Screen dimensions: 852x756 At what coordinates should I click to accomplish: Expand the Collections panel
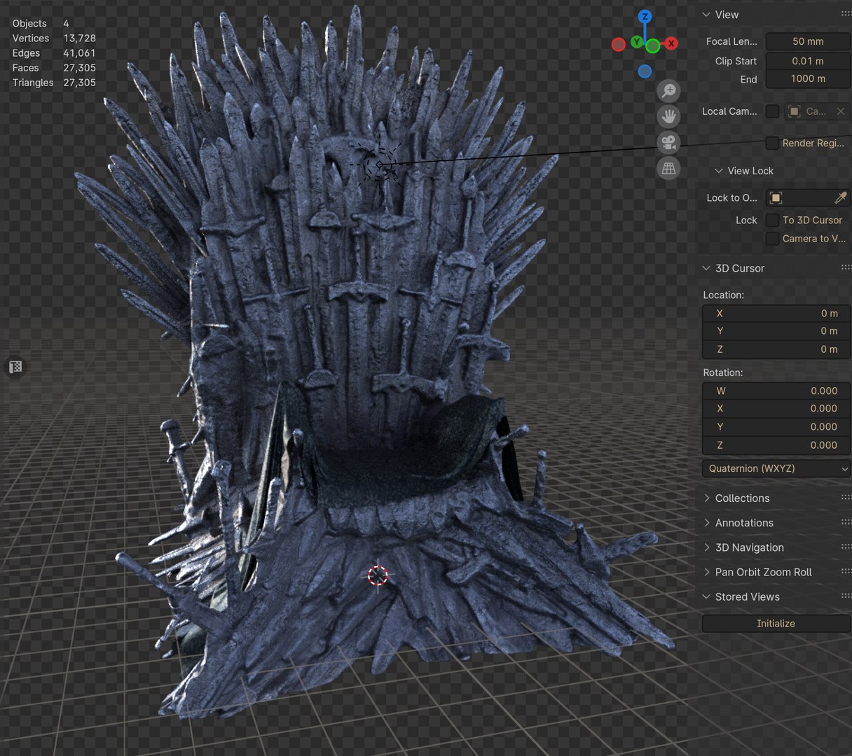[706, 498]
